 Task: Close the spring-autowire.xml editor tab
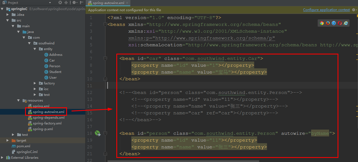click(128, 3)
